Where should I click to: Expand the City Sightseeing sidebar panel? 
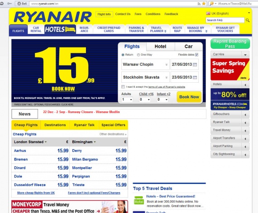(245, 155)
